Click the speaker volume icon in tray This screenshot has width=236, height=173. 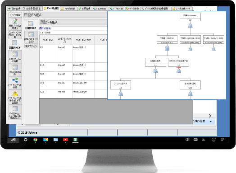point(187,140)
